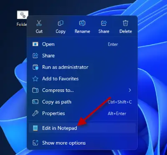Select Copy as path
Screen dimensions: 167x155
coord(82,102)
